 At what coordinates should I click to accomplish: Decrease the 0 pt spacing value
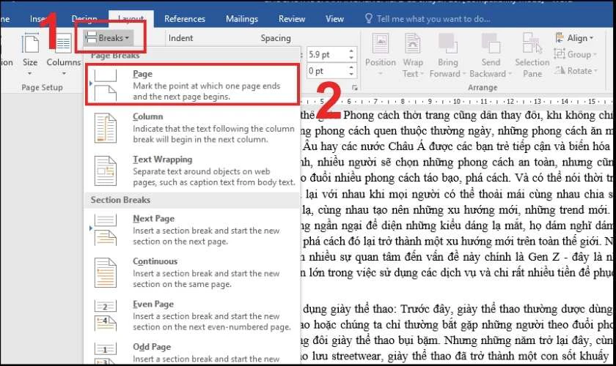[351, 75]
